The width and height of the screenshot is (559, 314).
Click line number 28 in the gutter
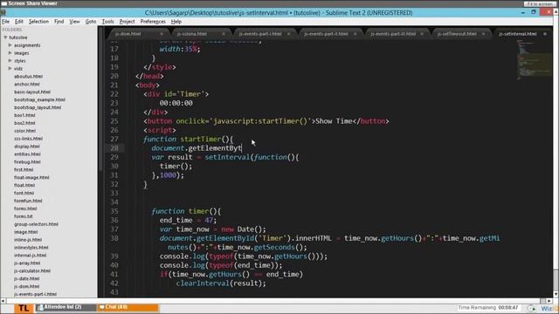114,148
